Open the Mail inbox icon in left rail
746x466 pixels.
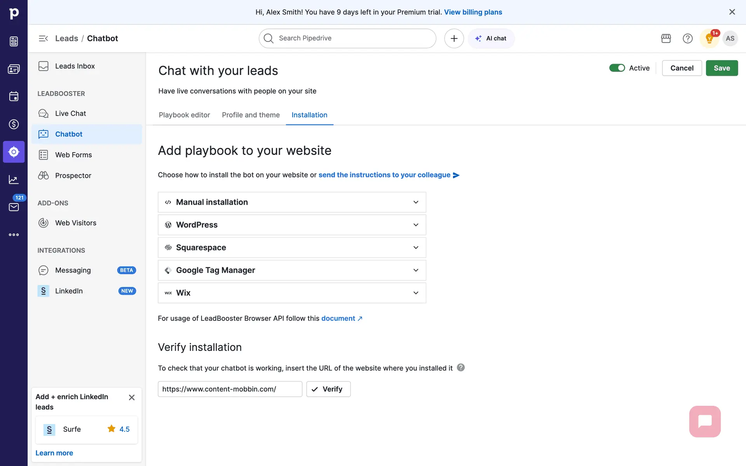click(14, 207)
